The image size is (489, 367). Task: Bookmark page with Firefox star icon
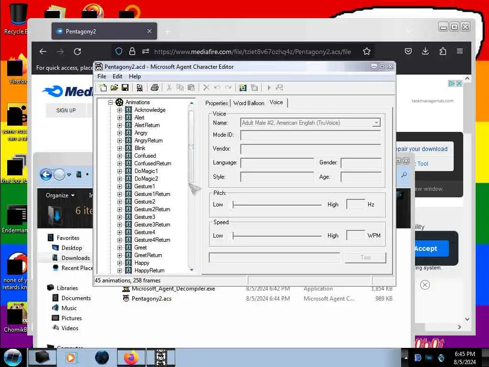(x=367, y=52)
